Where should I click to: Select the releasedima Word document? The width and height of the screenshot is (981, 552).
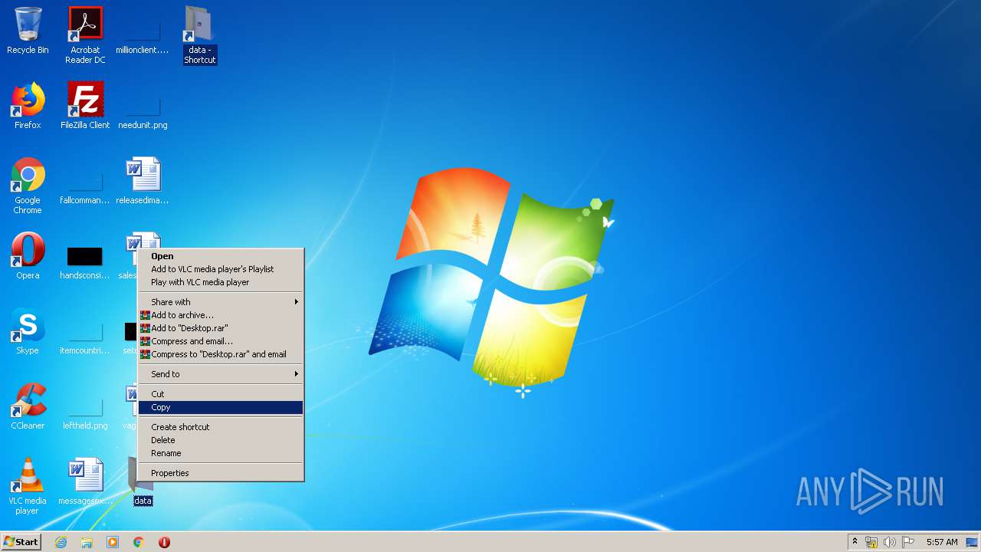coord(143,181)
